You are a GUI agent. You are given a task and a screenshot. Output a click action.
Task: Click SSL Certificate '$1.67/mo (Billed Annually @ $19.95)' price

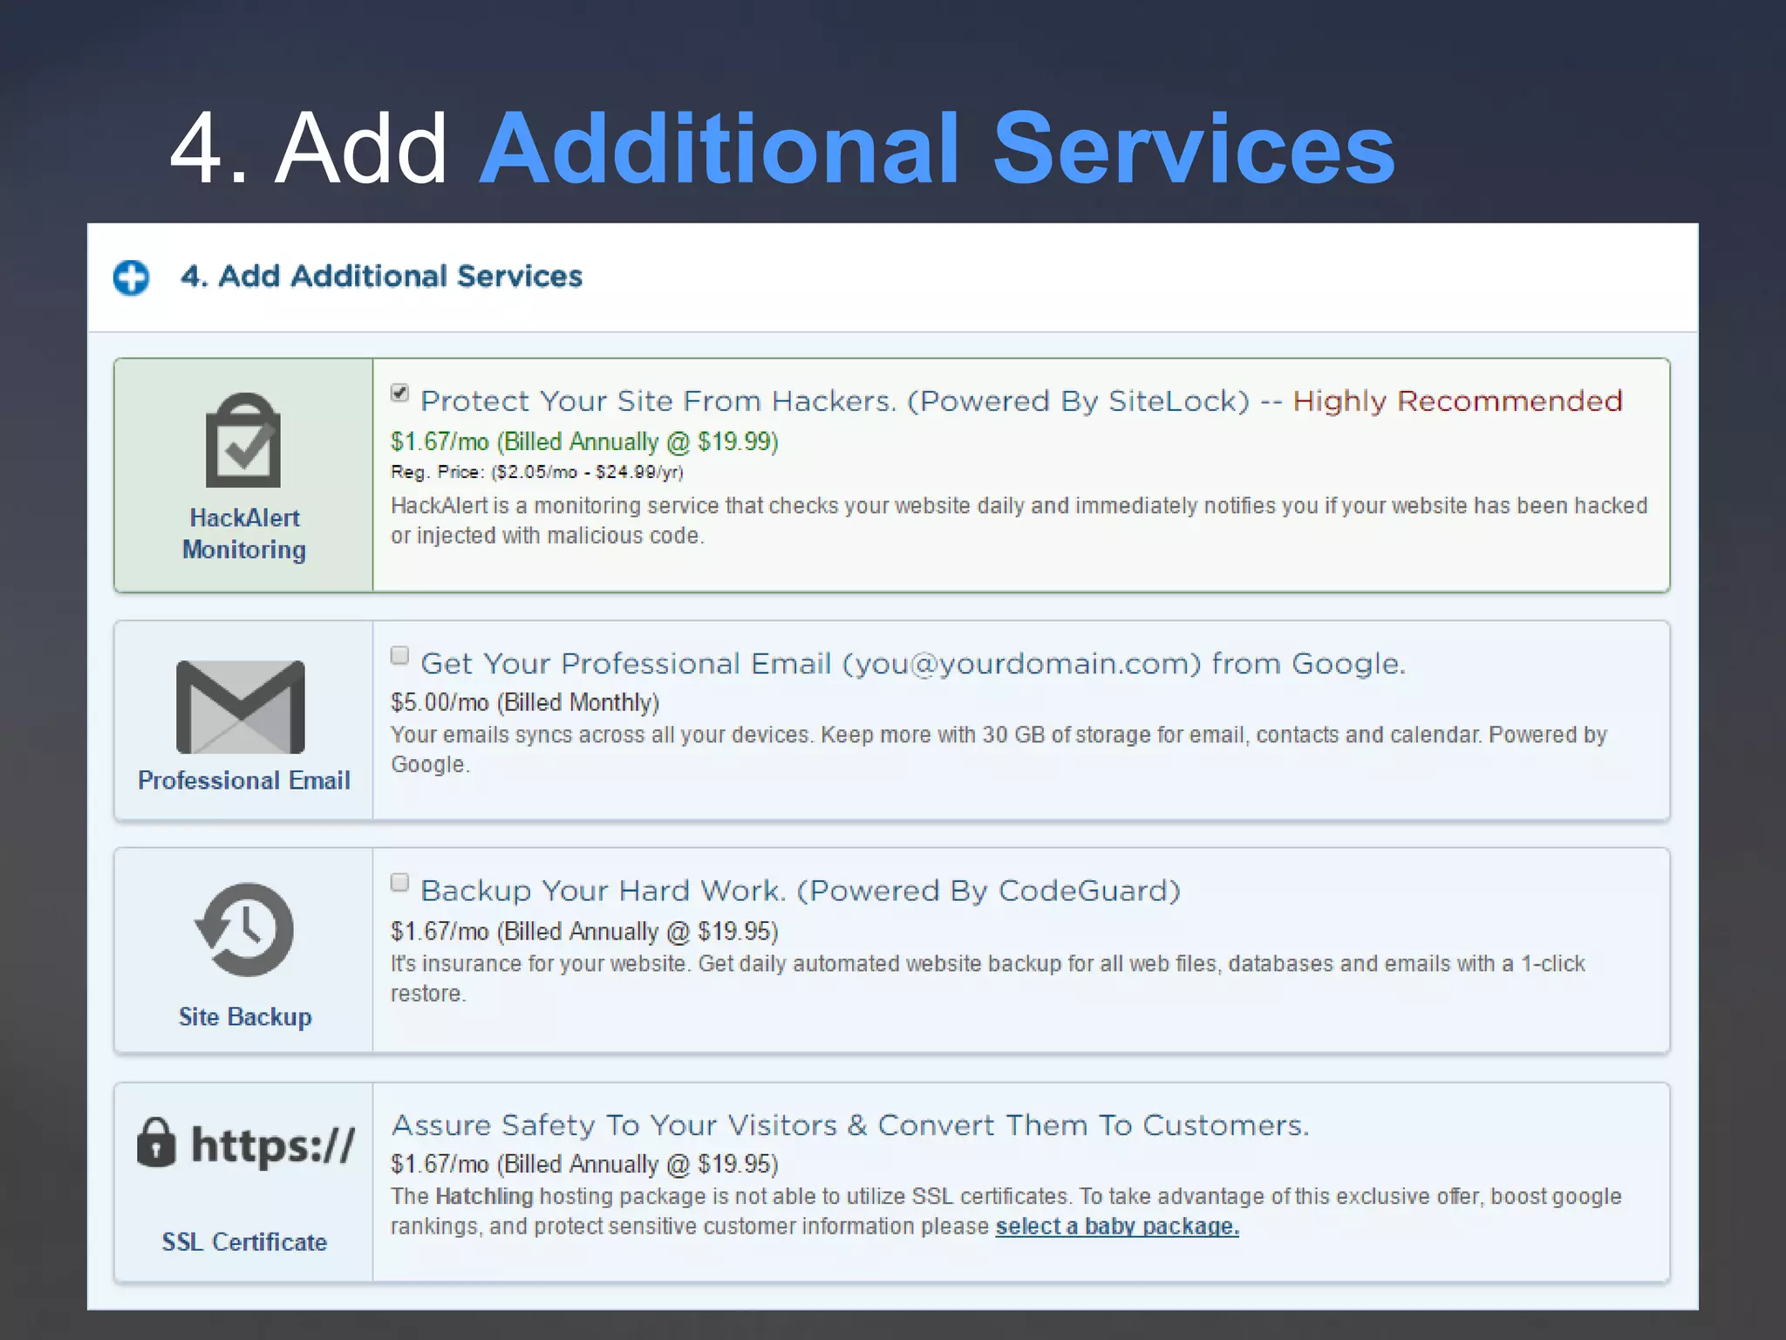(584, 1165)
